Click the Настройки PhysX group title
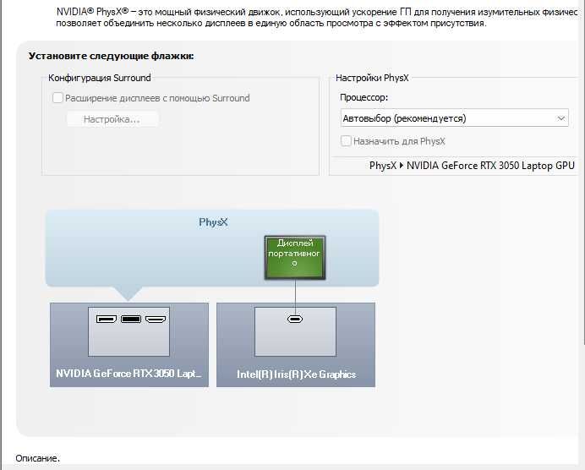This screenshot has width=585, height=470. point(372,78)
